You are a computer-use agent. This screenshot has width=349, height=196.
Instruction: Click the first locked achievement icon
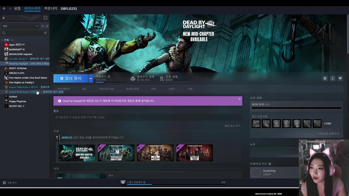click(x=256, y=124)
